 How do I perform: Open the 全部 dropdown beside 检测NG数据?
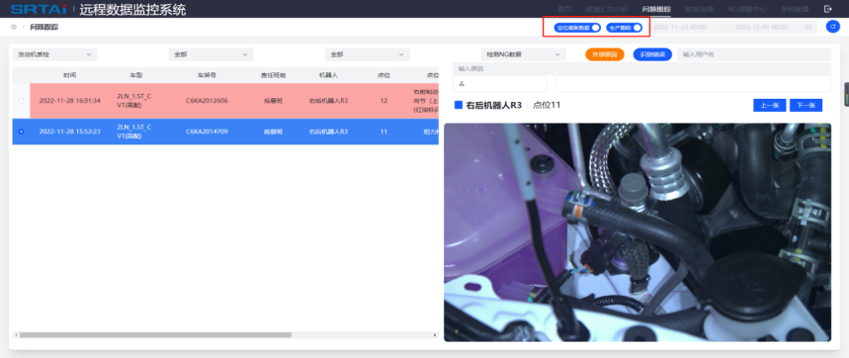pos(367,54)
